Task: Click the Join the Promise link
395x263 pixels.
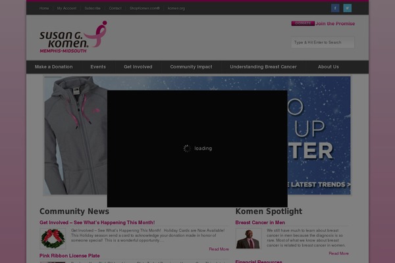Action: point(335,24)
